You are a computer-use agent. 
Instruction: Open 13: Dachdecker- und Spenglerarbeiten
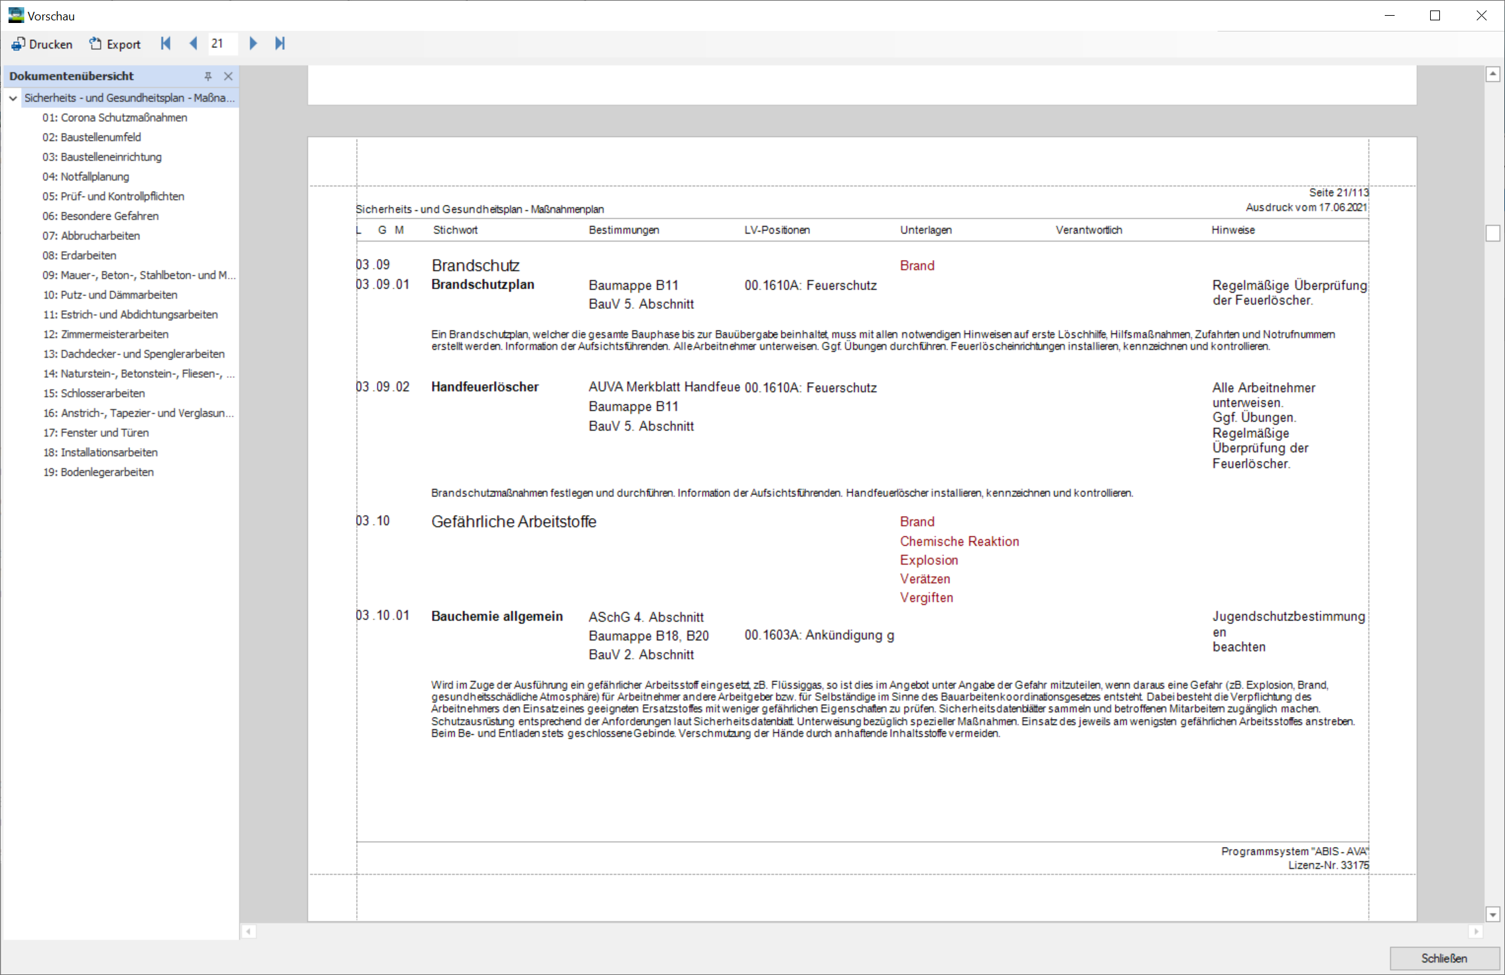[133, 354]
